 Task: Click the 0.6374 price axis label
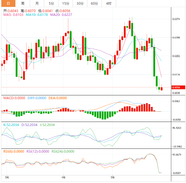(x=176, y=19)
